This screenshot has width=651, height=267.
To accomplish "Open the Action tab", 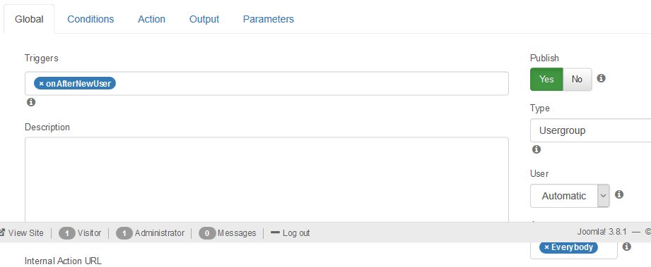I will point(151,19).
